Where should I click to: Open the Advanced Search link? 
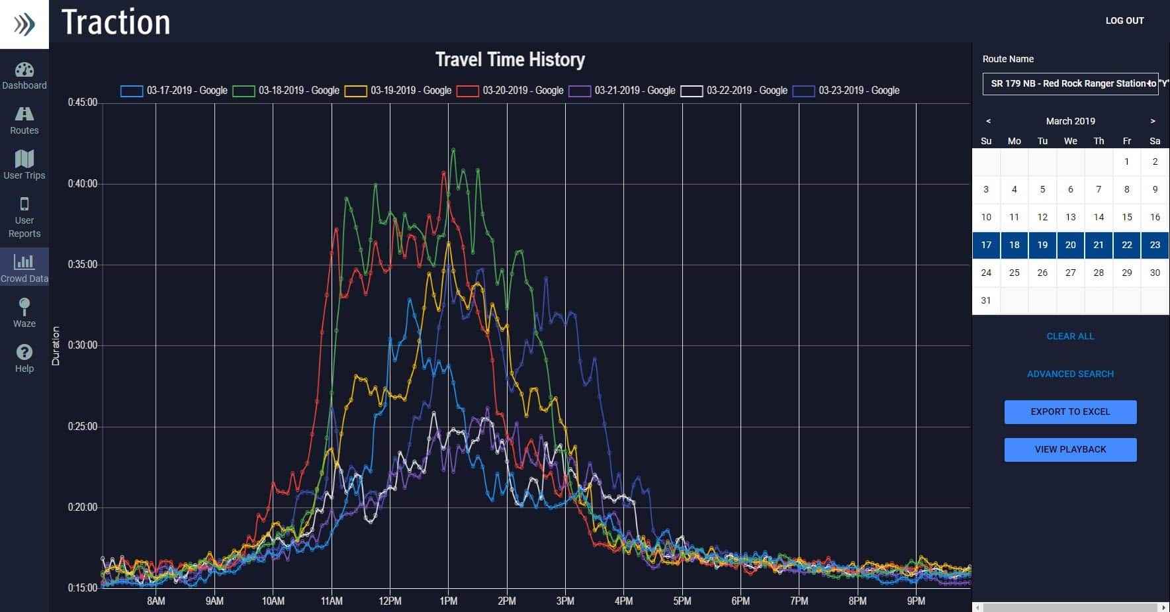click(x=1070, y=374)
